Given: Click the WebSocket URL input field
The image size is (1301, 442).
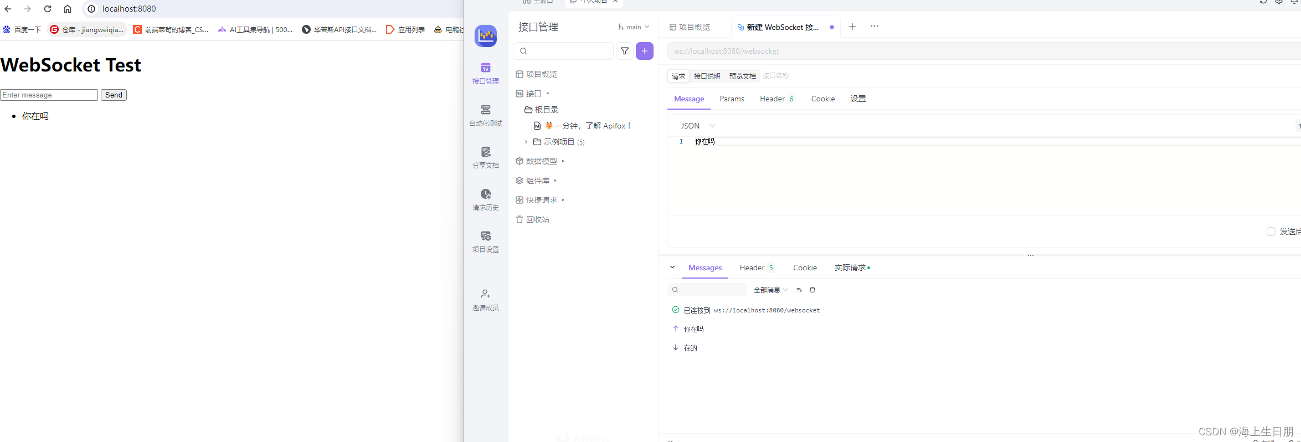Looking at the screenshot, I should tap(984, 51).
